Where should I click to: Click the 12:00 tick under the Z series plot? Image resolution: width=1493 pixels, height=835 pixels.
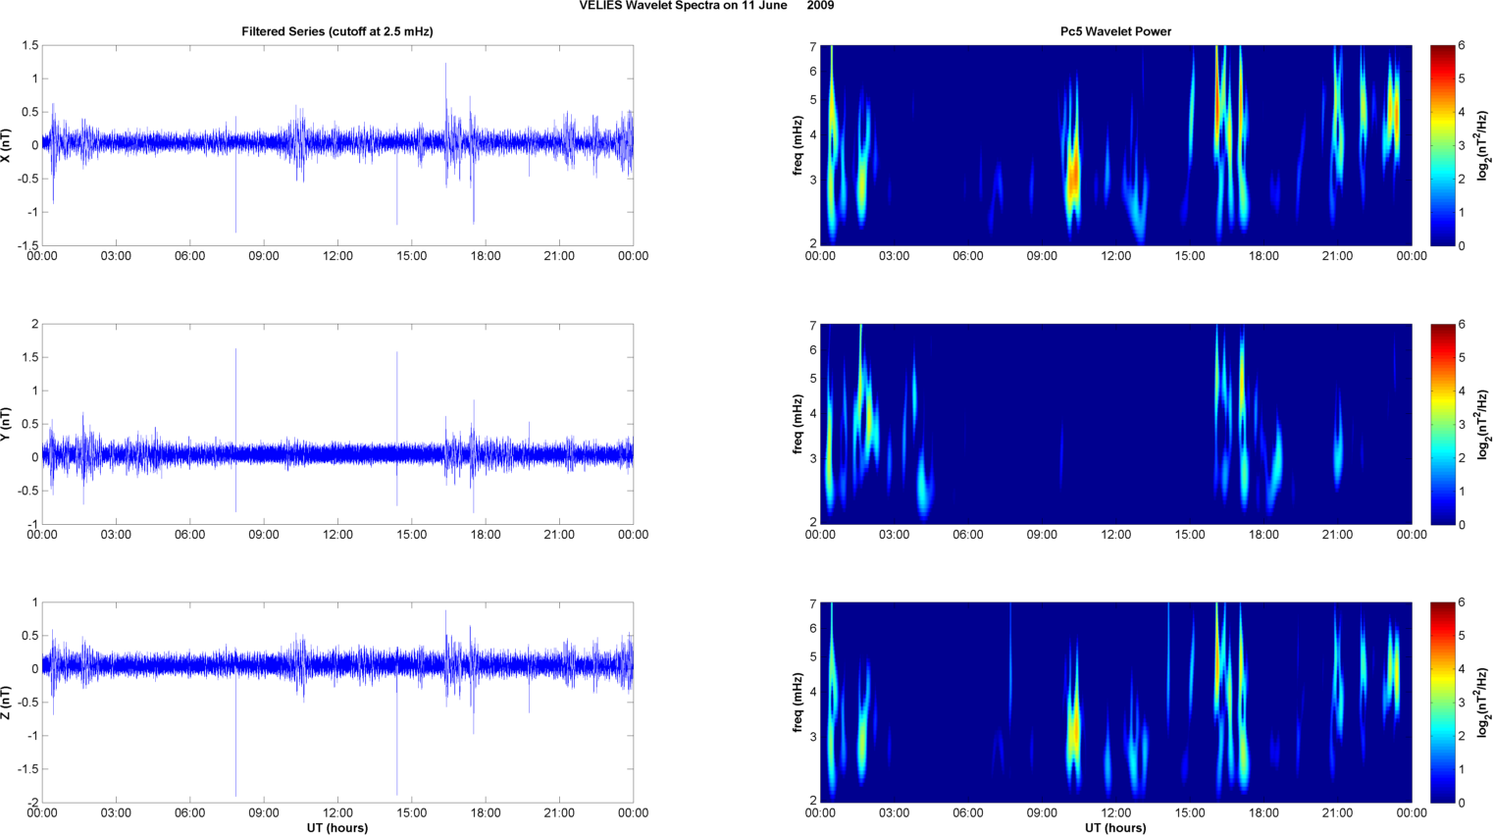tap(337, 812)
